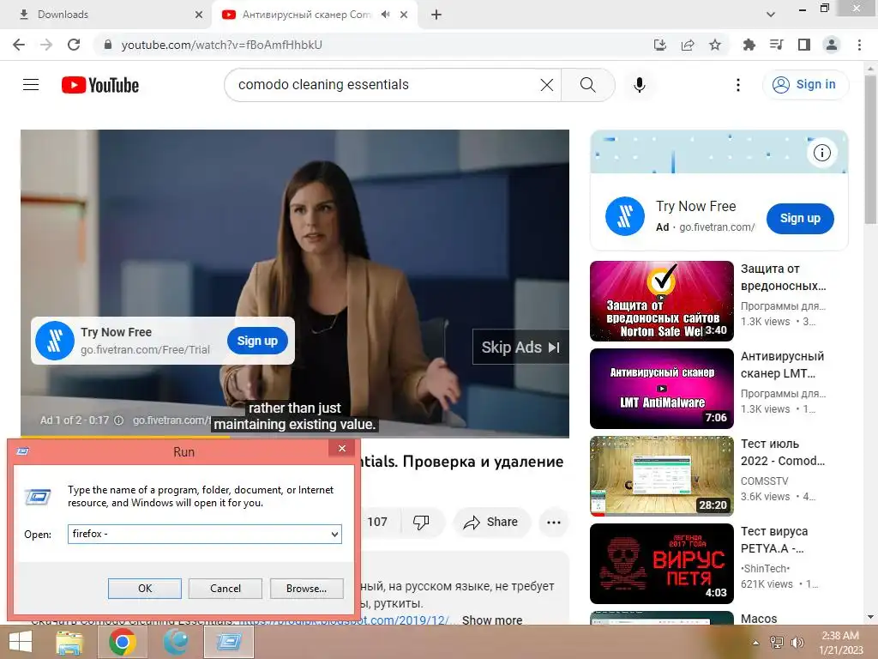Open File Explorer from the taskbar
878x659 pixels.
(x=69, y=642)
